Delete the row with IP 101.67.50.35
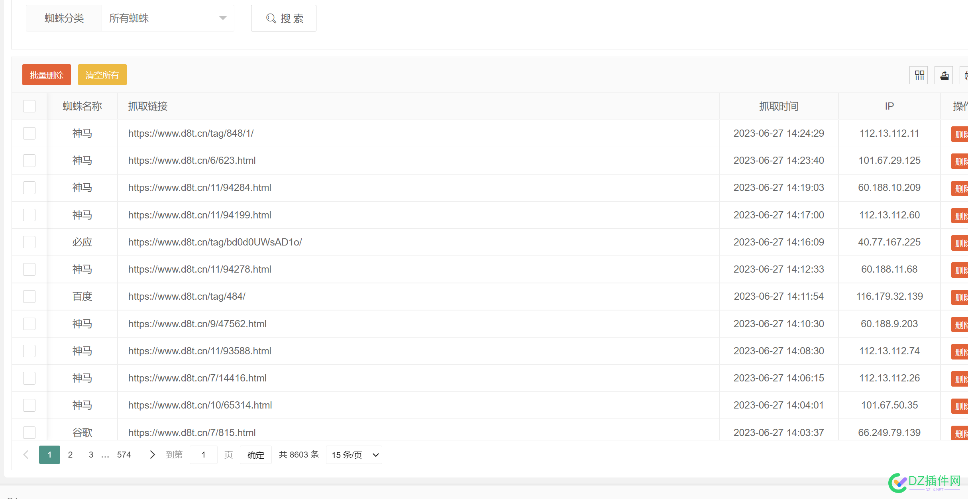 [960, 406]
